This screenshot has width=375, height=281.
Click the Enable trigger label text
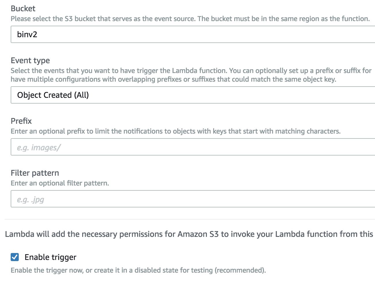tap(50, 257)
